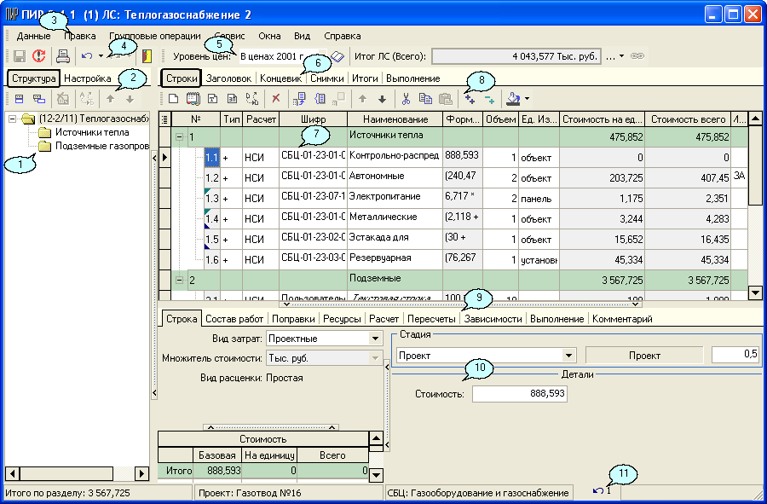Click the Шифр column header
The image size is (767, 504).
pyautogui.click(x=313, y=119)
